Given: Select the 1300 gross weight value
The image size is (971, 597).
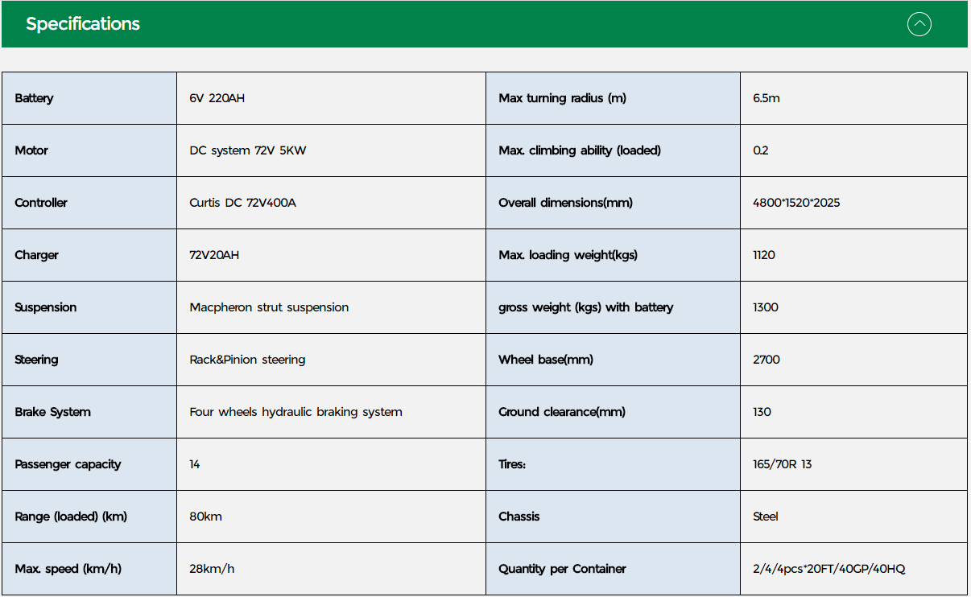Looking at the screenshot, I should tap(765, 307).
